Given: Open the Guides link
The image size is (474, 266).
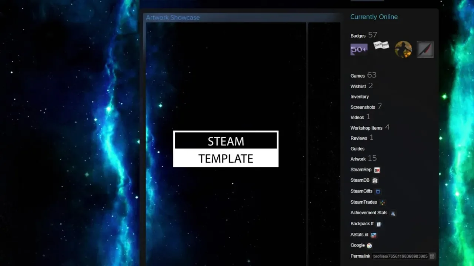Looking at the screenshot, I should (357, 149).
